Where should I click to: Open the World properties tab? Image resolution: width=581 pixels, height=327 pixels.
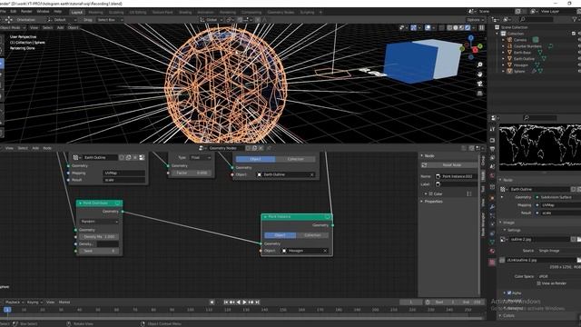pyautogui.click(x=492, y=175)
